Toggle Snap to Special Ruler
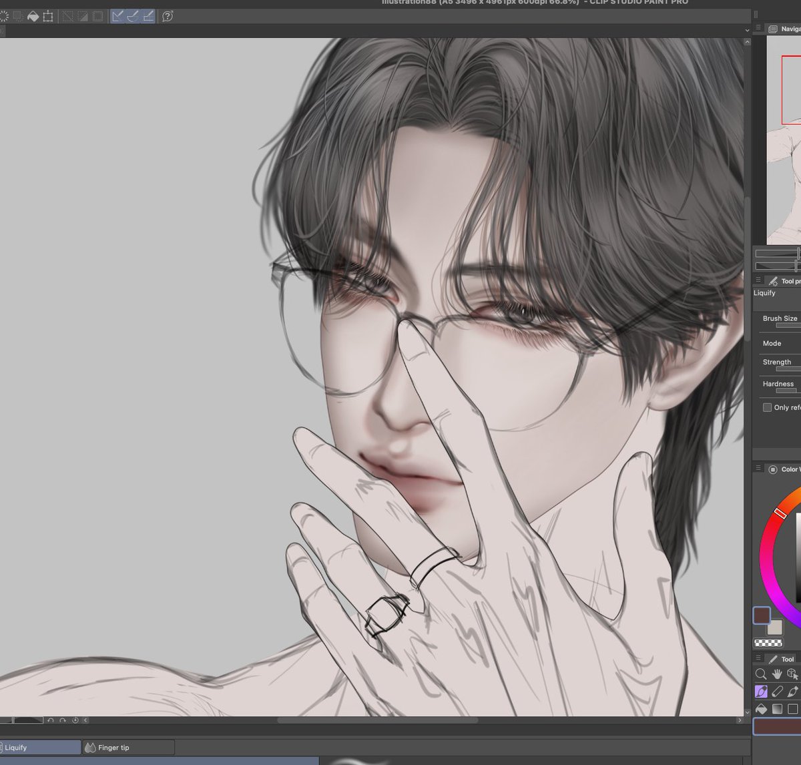 (x=133, y=16)
